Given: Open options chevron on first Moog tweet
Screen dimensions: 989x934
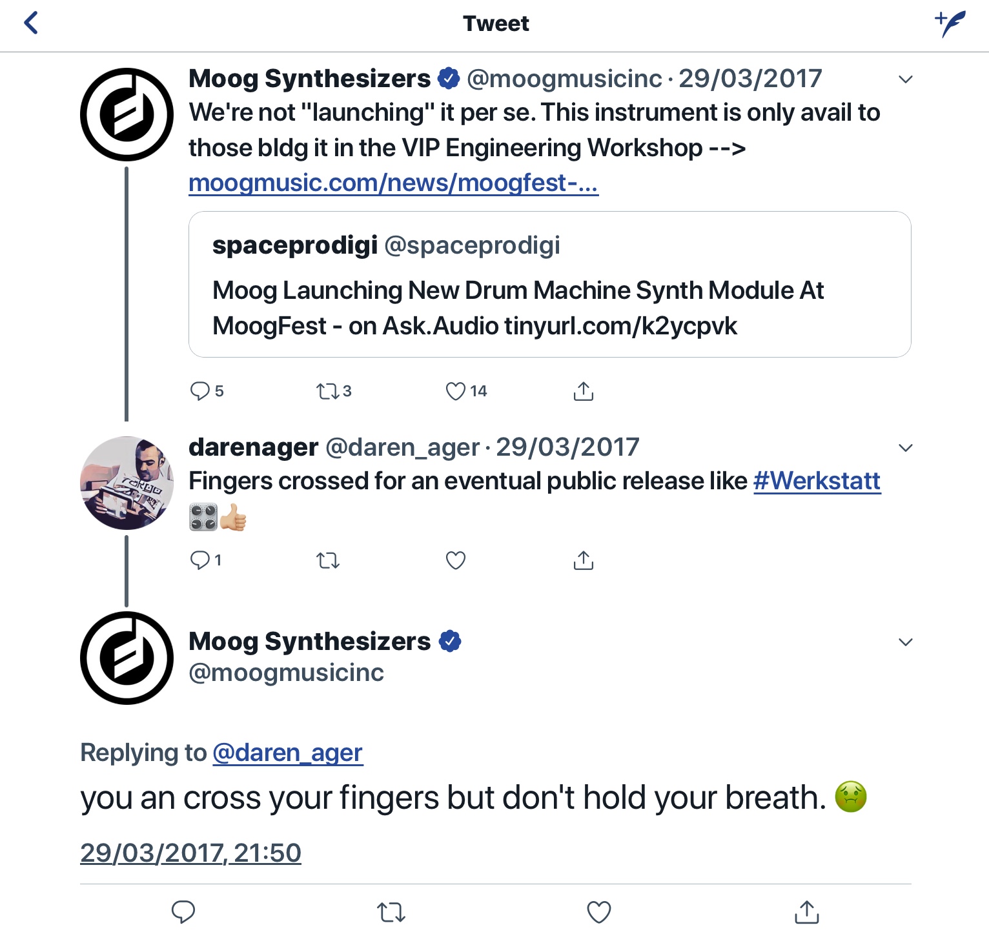Looking at the screenshot, I should click(x=906, y=79).
